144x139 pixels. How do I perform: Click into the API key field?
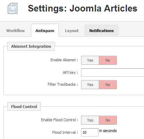point(112,72)
